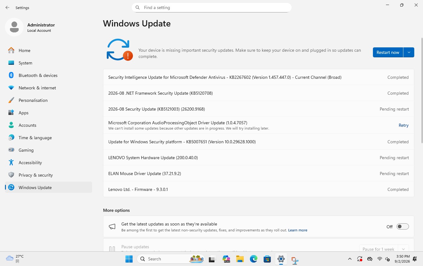
Task: Click the Find a setting search box
Action: point(212,7)
